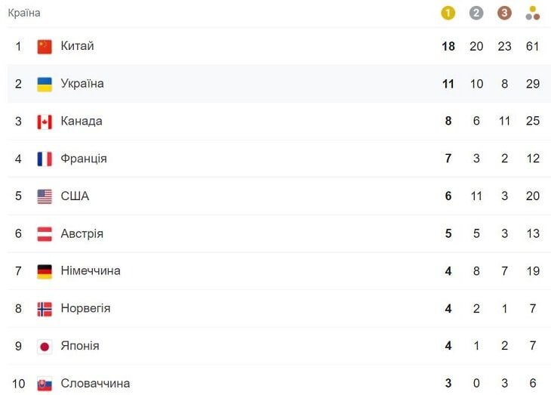Click the Japan flag icon
This screenshot has height=395, width=551.
(45, 347)
